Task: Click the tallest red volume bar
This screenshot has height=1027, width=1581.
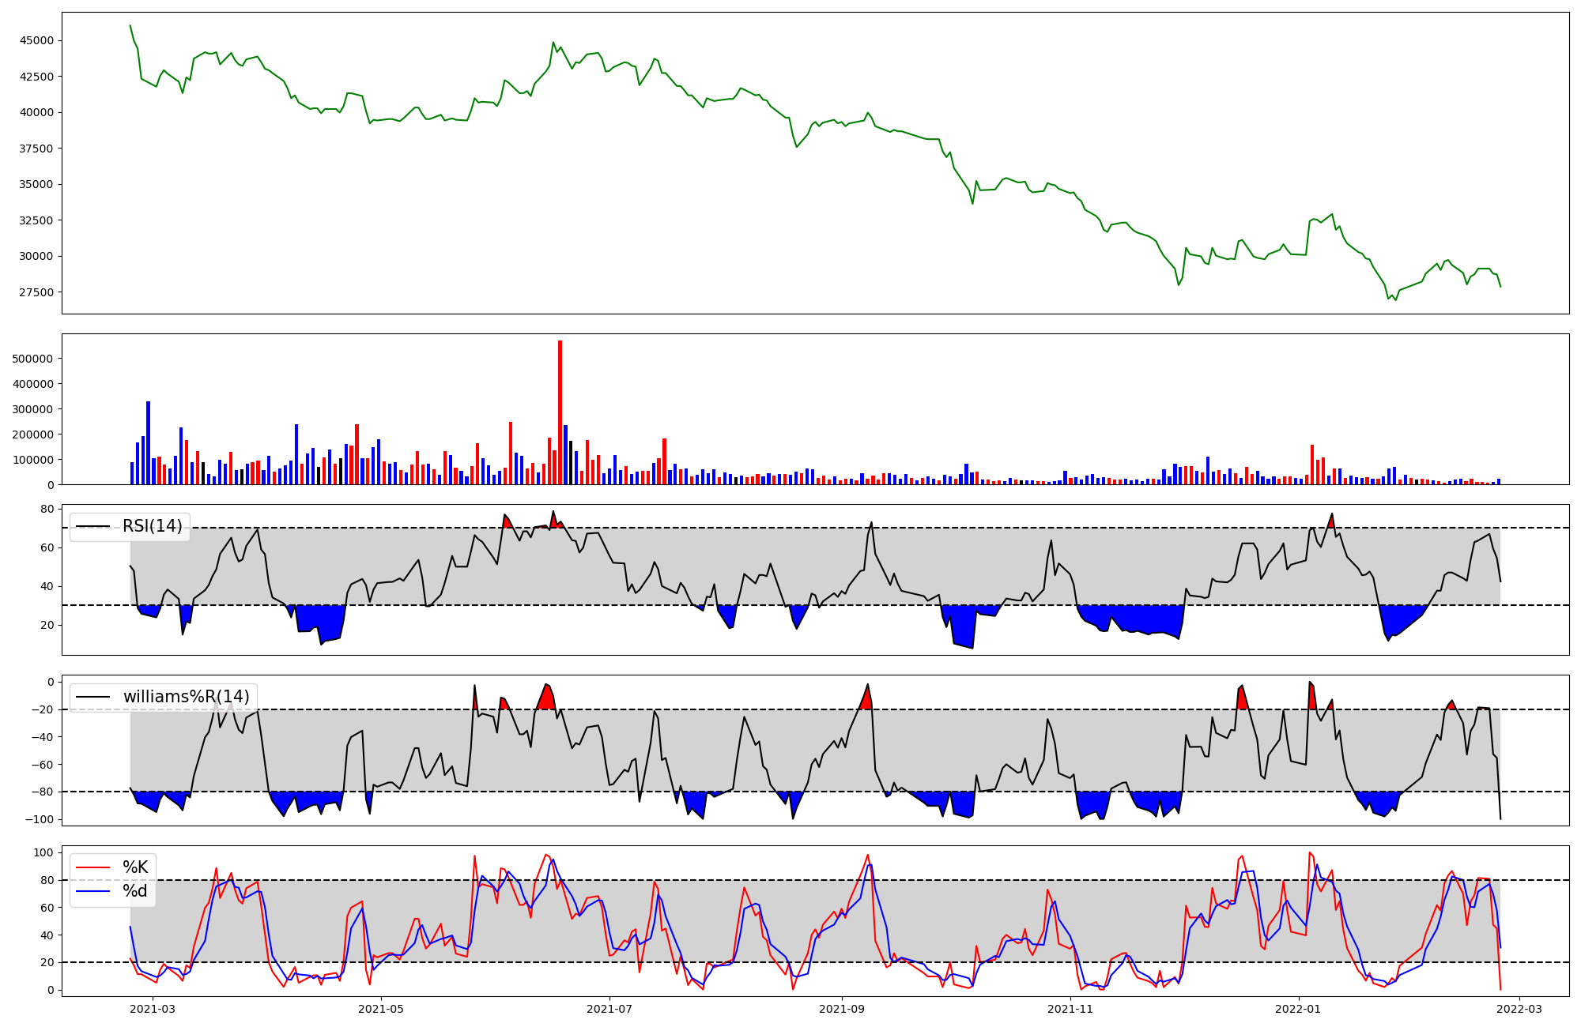Action: click(x=560, y=411)
